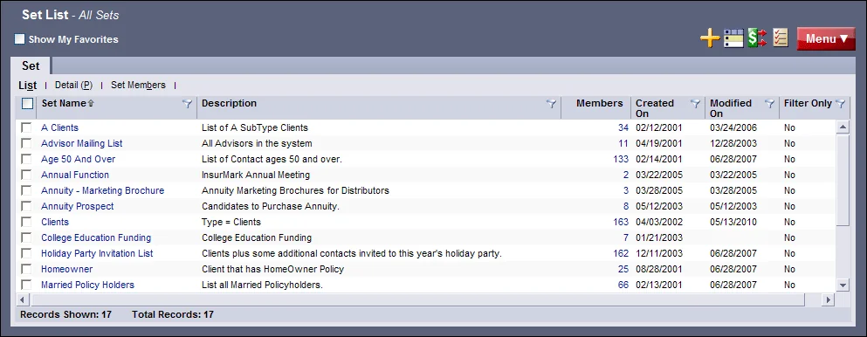
Task: Click the horizontal scrollbar left arrow
Action: 24,299
